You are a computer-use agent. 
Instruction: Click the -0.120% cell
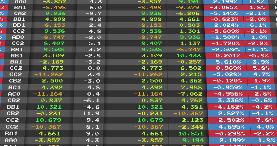(x=227, y=81)
